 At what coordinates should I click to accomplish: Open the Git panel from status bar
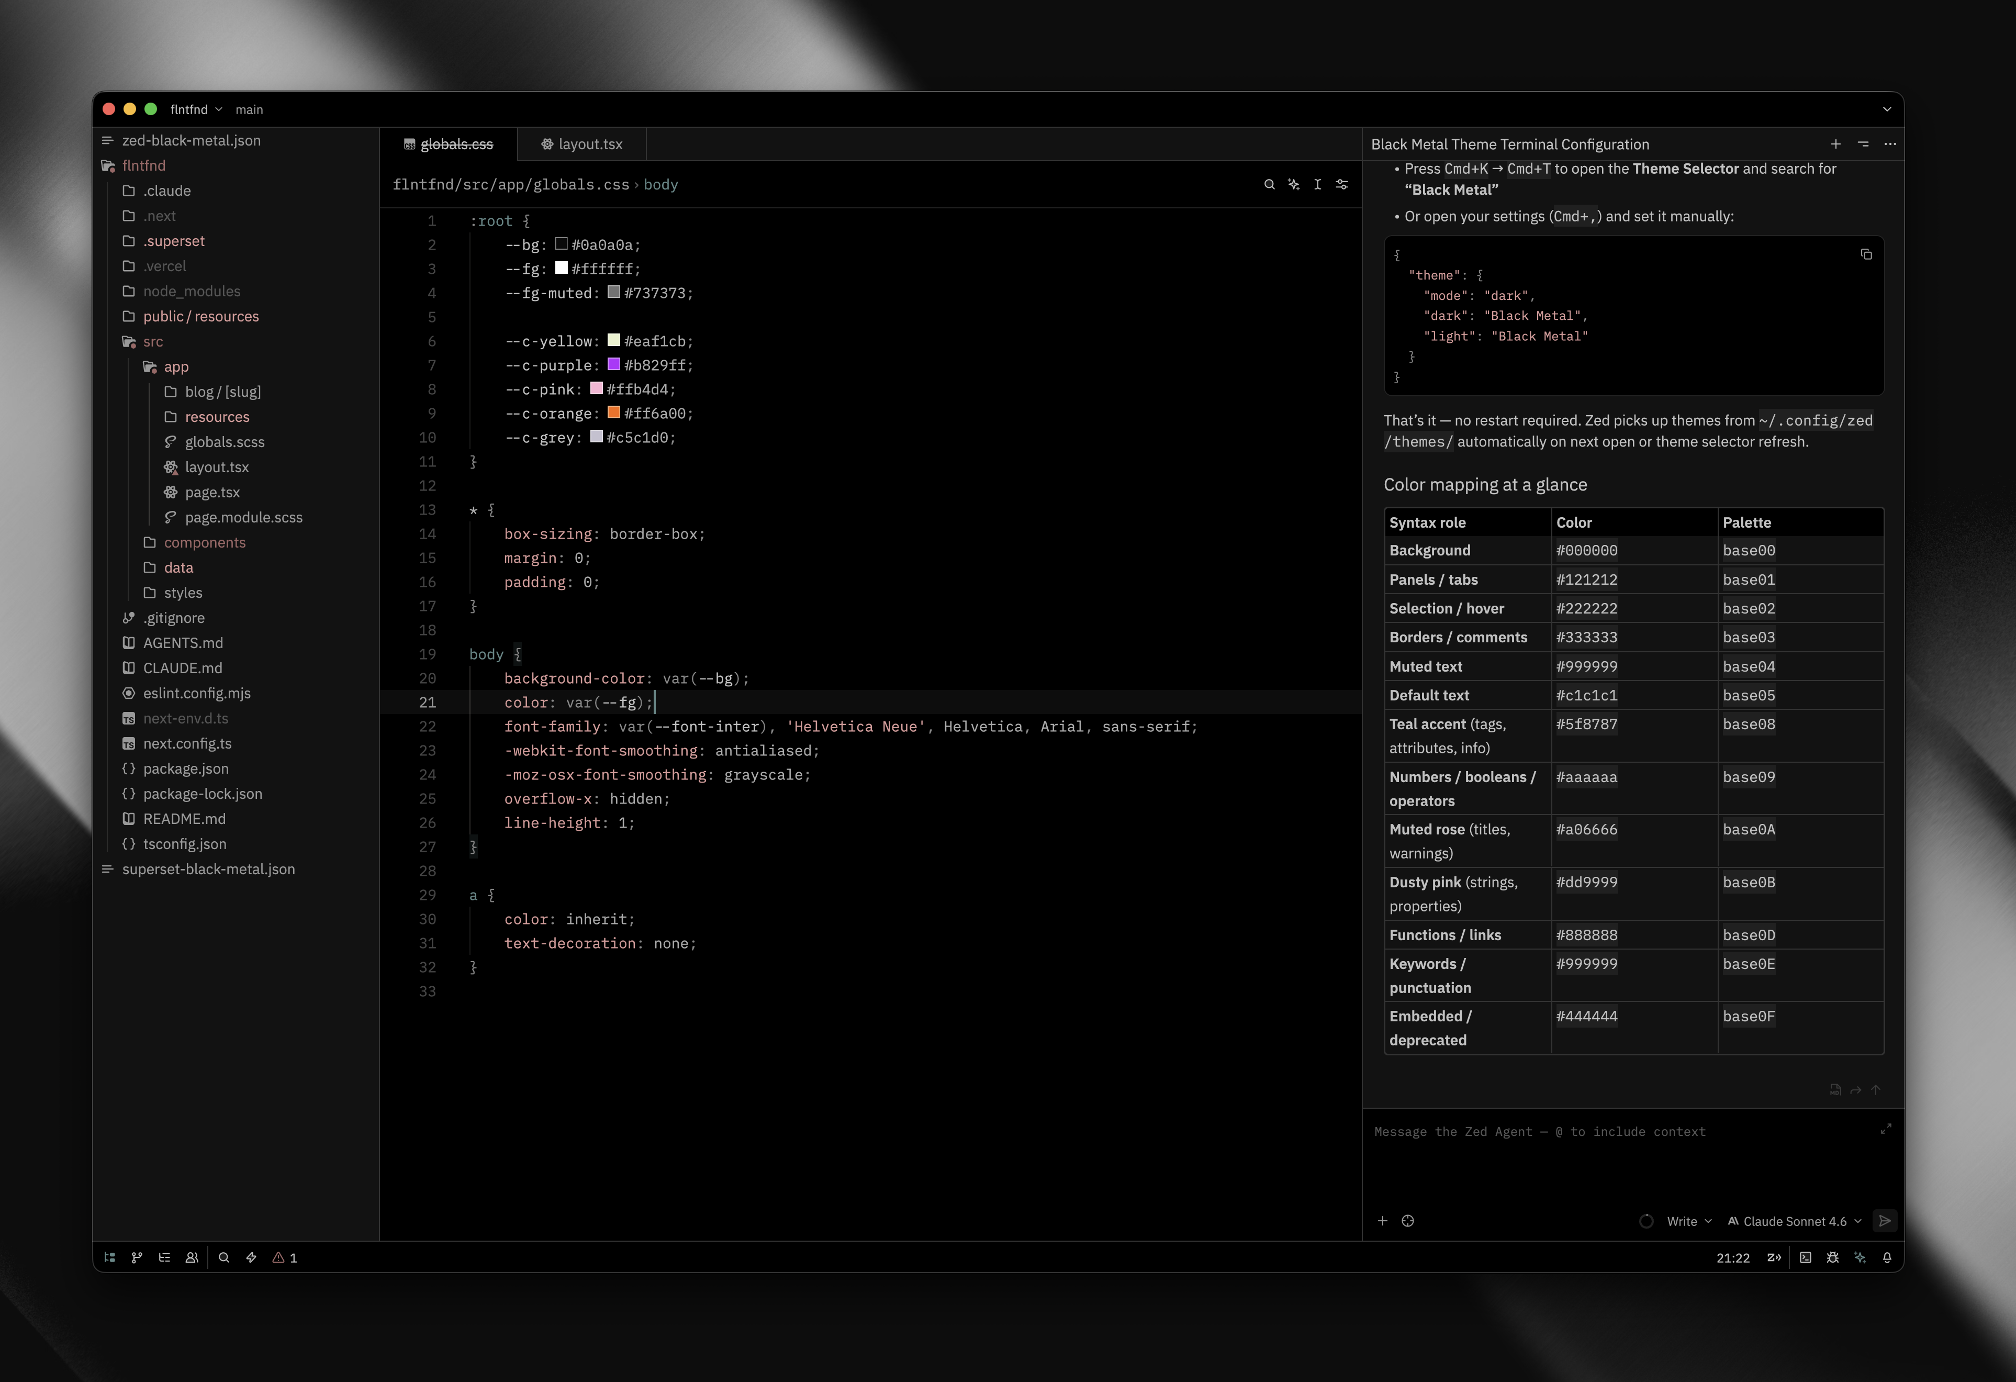pyautogui.click(x=136, y=1257)
